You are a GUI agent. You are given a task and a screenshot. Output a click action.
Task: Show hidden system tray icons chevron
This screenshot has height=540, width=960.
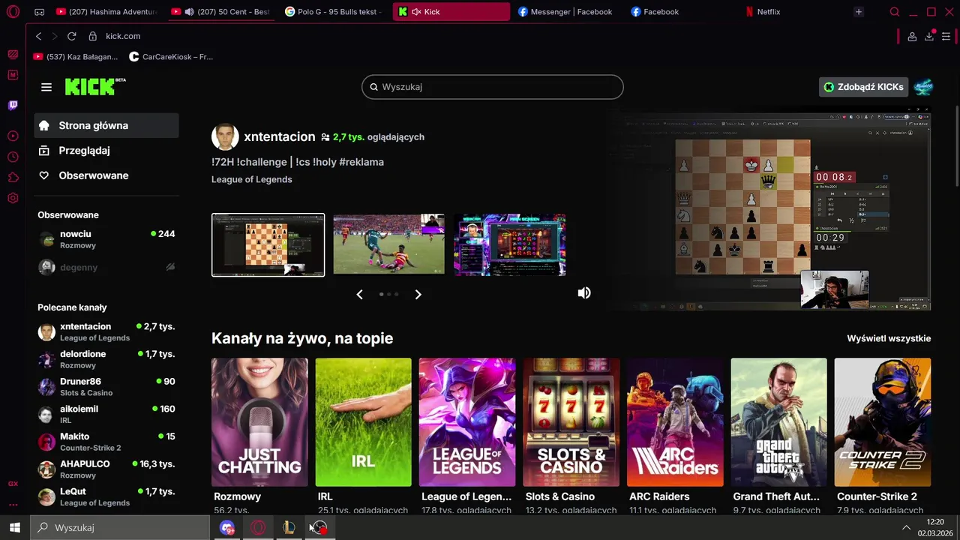[906, 527]
